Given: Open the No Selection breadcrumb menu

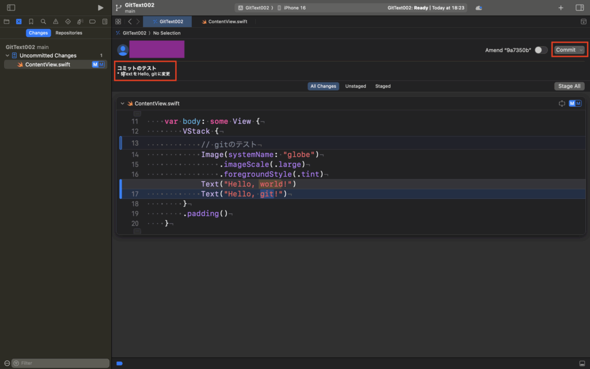Looking at the screenshot, I should [x=167, y=33].
